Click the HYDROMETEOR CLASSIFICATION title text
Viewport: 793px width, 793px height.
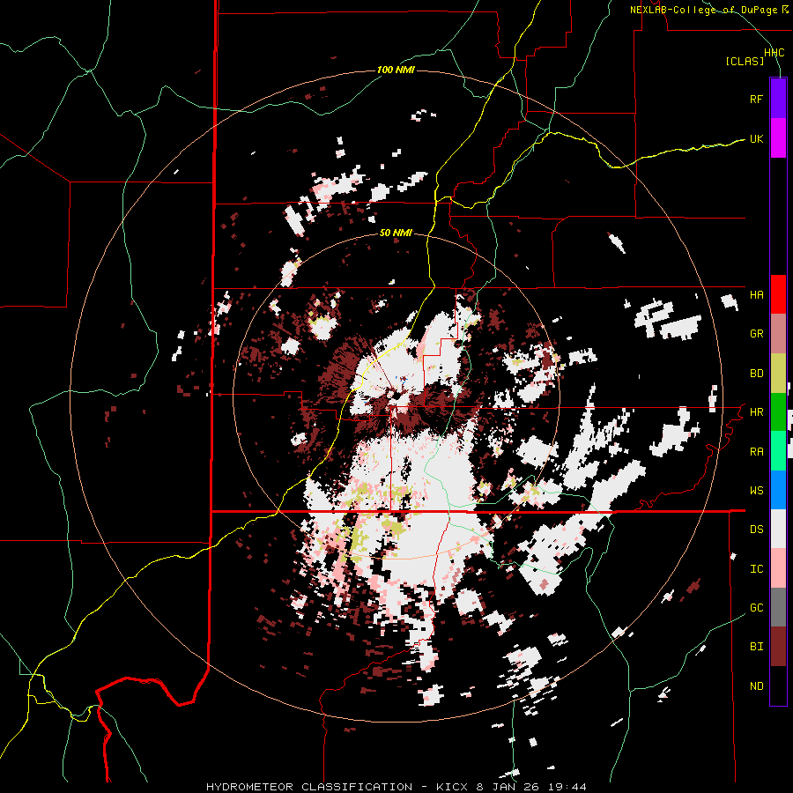(x=309, y=787)
